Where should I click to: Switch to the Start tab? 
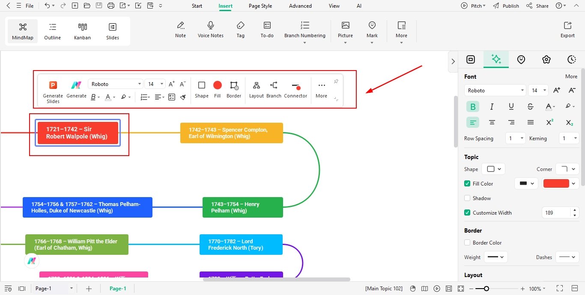(197, 6)
